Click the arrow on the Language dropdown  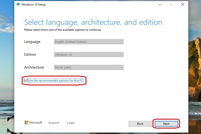(x=121, y=42)
